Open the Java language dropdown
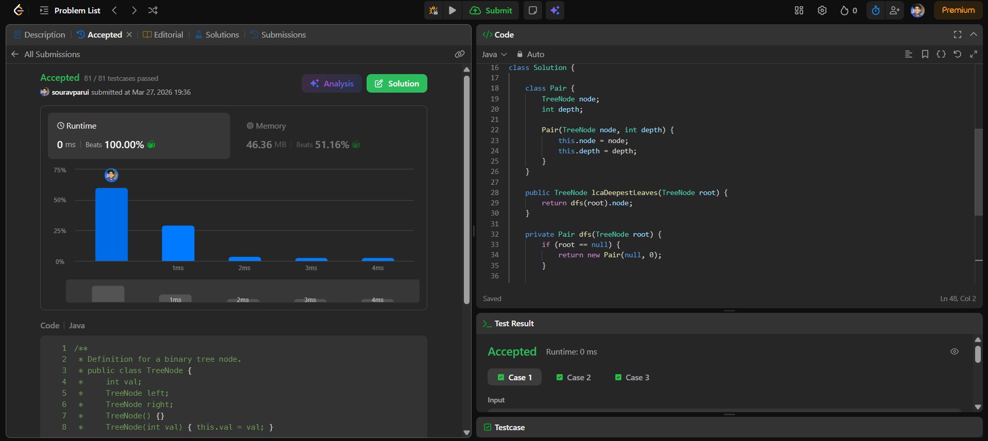Image resolution: width=988 pixels, height=441 pixels. (494, 54)
